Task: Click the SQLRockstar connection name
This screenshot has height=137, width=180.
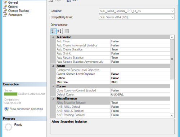Action: click(x=13, y=103)
